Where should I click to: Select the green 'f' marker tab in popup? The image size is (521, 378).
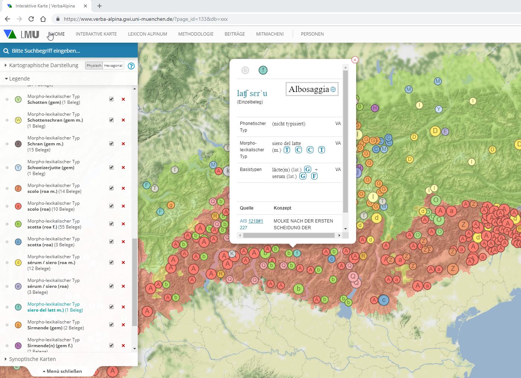[263, 70]
